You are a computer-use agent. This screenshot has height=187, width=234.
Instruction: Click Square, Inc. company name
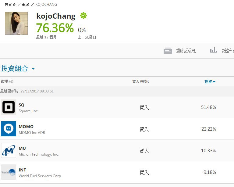coord(29,111)
